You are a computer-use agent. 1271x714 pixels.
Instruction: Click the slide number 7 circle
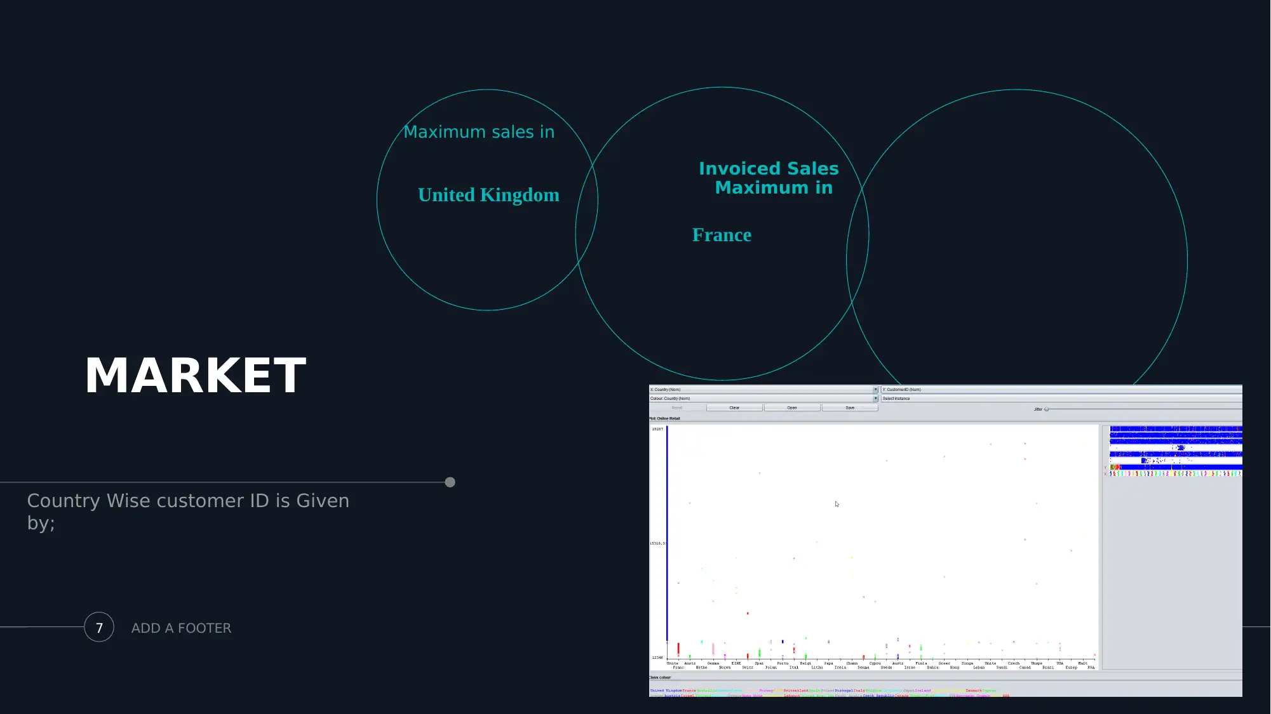99,627
